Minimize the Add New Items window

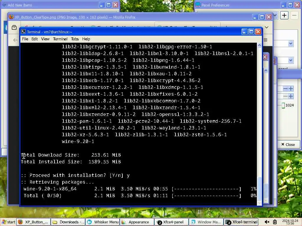click(x=102, y=5)
